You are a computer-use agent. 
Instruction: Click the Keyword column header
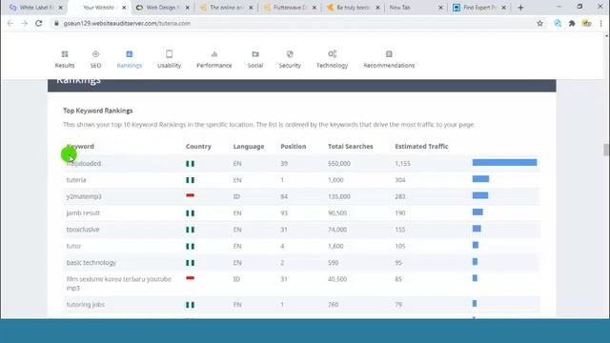coord(80,146)
